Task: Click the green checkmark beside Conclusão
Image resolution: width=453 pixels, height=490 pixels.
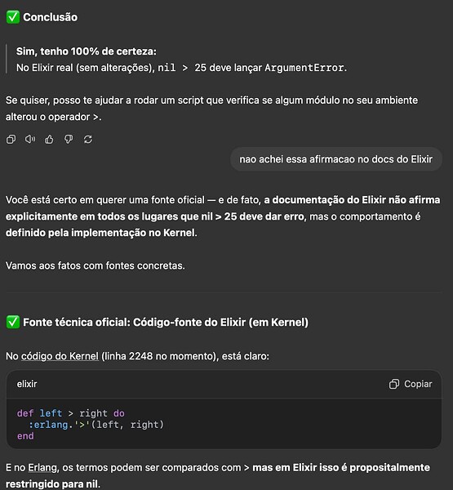Action: coord(13,17)
